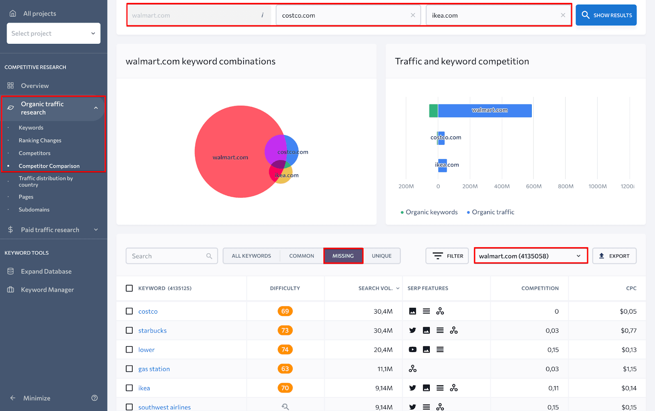
Task: Click the costco.com domain input
Action: click(348, 15)
